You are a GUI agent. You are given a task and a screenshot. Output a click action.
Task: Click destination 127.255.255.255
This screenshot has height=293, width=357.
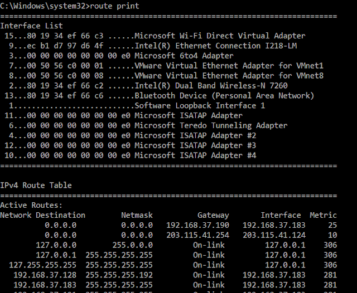point(42,265)
